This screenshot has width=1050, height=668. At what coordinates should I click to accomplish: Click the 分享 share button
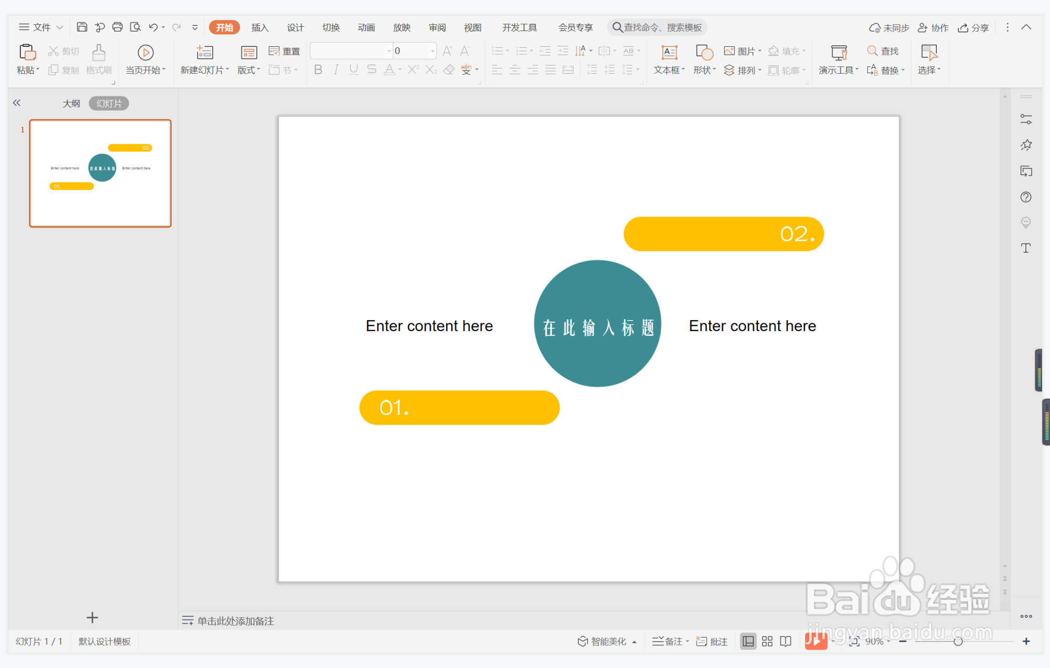(x=974, y=27)
